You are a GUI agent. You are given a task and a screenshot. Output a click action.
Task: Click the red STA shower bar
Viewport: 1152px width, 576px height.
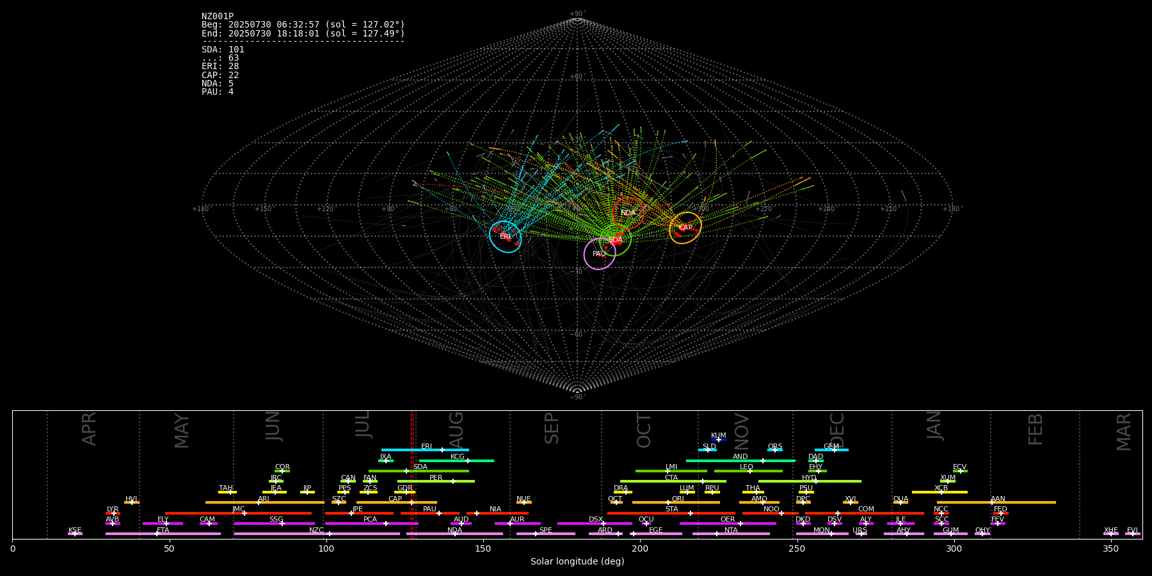671,513
